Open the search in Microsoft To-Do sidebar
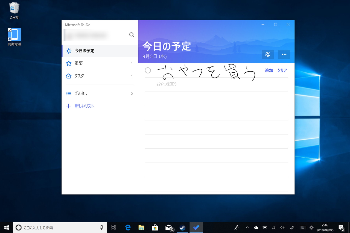Screen dimensions: 350x233 pyautogui.click(x=132, y=35)
